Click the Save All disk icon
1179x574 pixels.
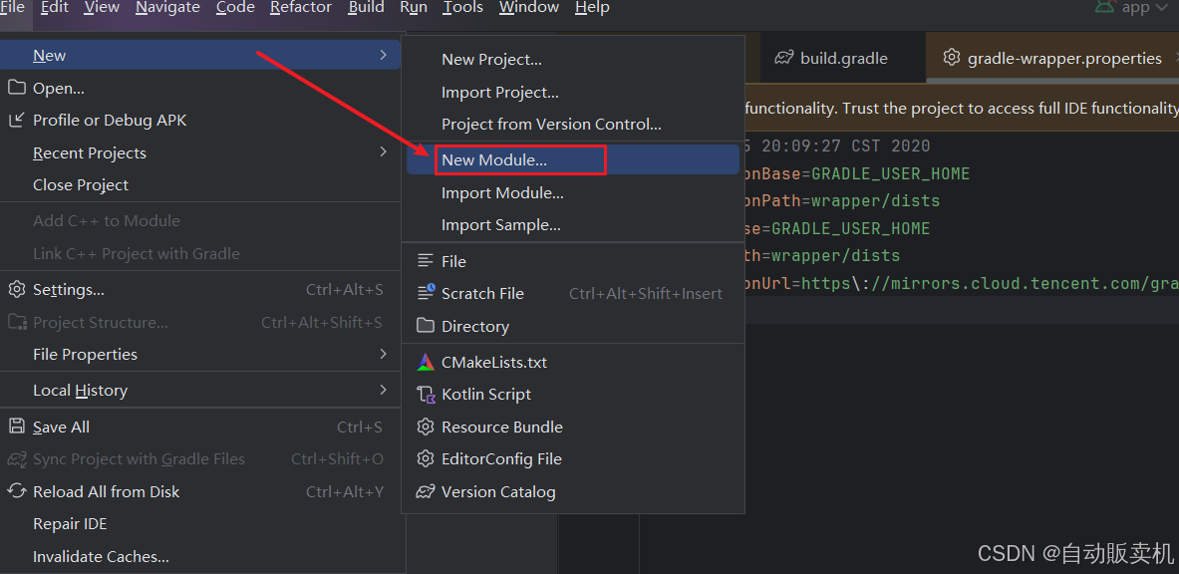pos(17,427)
